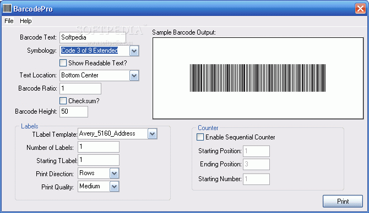The image size is (369, 213).
Task: Open the File menu
Action: [x=9, y=21]
